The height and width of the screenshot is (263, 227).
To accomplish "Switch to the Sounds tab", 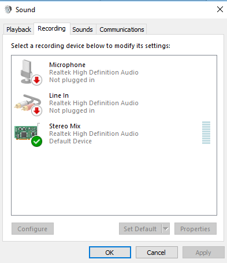I will tap(83, 29).
